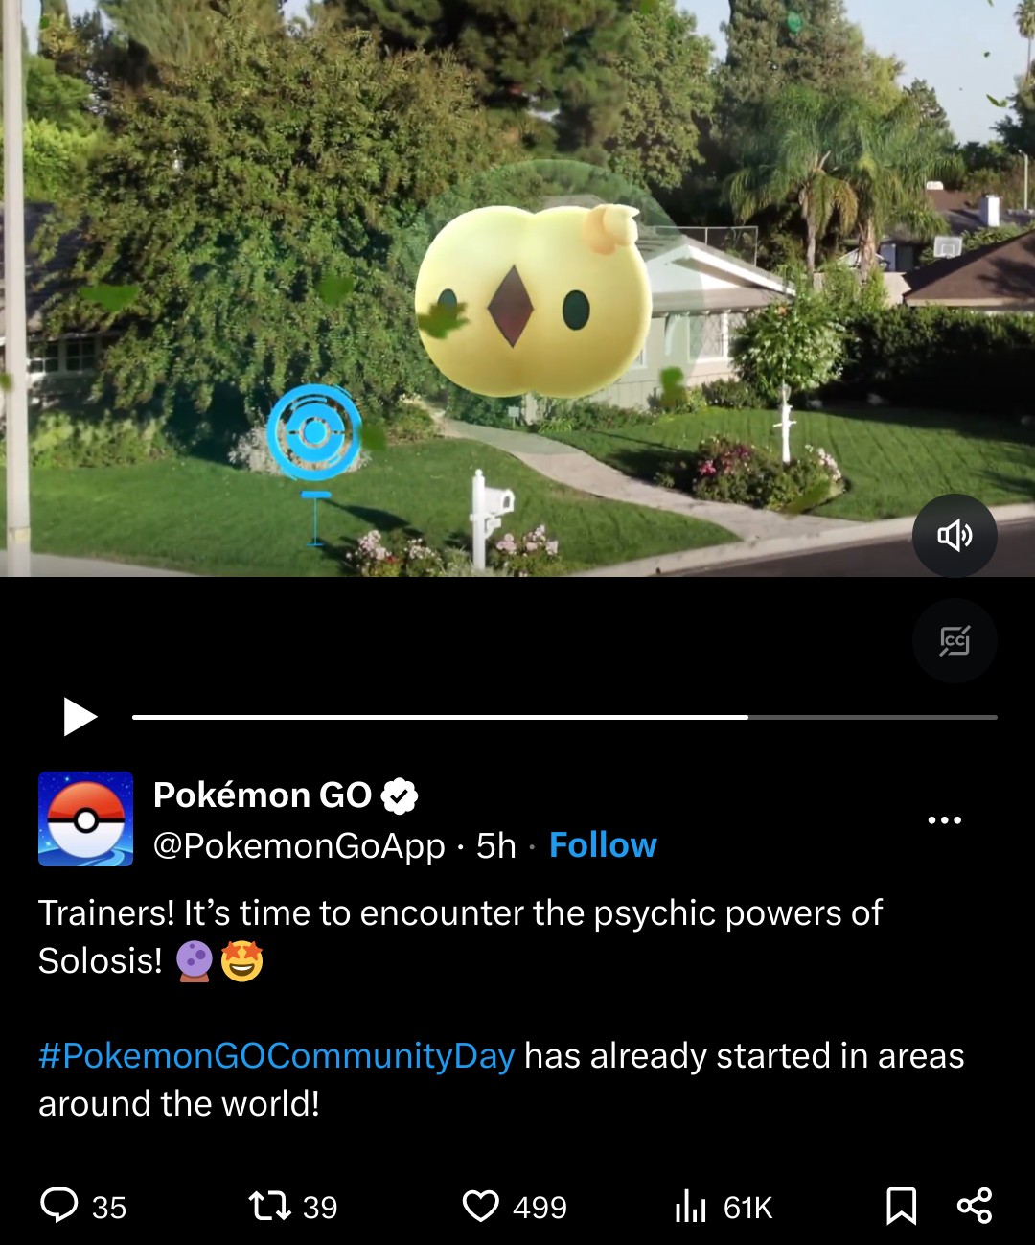View post analytics bar chart icon

click(690, 1206)
